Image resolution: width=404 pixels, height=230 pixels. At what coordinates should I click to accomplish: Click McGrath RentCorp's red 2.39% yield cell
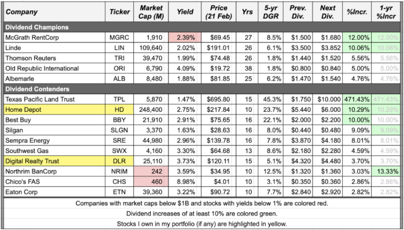(185, 38)
